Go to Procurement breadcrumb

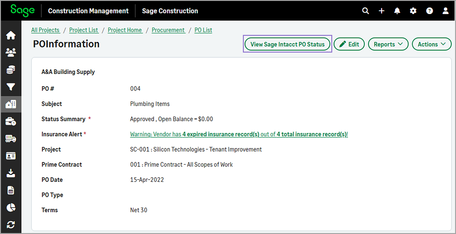click(168, 30)
